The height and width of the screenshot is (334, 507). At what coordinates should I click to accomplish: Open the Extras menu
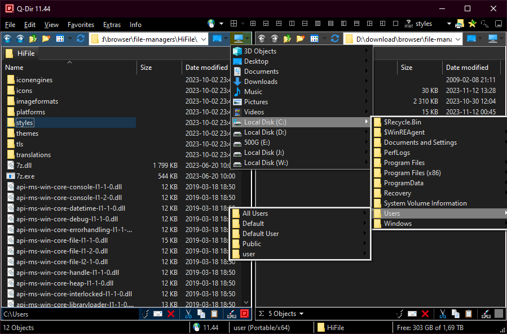(x=112, y=25)
